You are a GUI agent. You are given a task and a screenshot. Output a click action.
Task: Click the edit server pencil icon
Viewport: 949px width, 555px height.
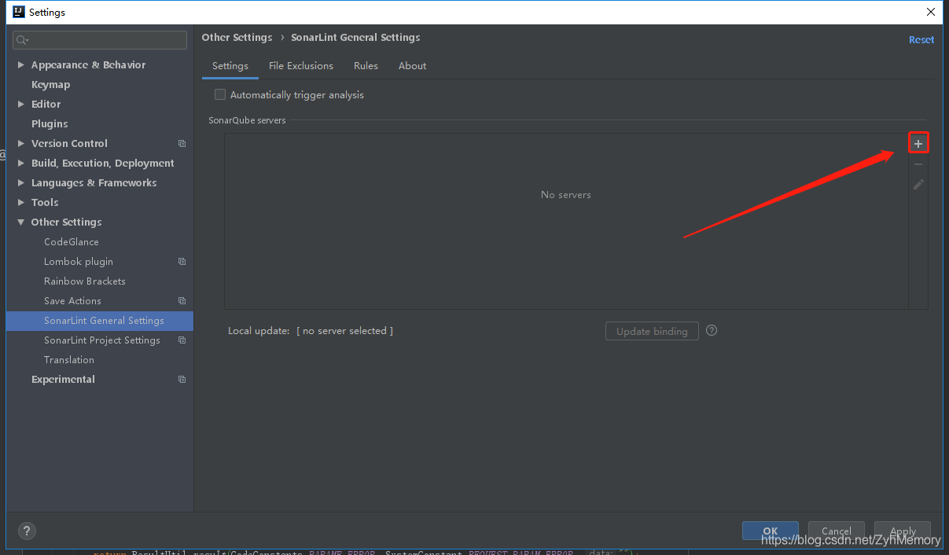(x=918, y=185)
